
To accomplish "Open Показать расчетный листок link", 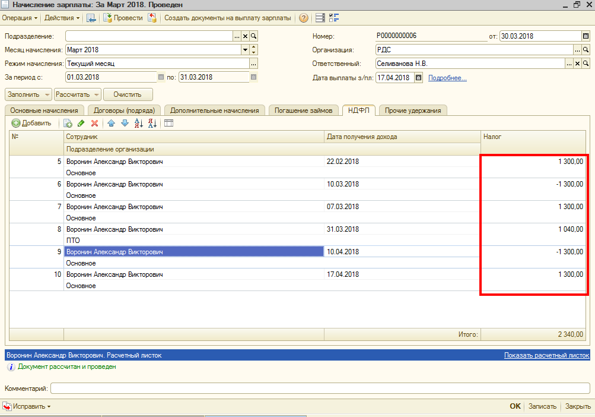I will point(546,355).
